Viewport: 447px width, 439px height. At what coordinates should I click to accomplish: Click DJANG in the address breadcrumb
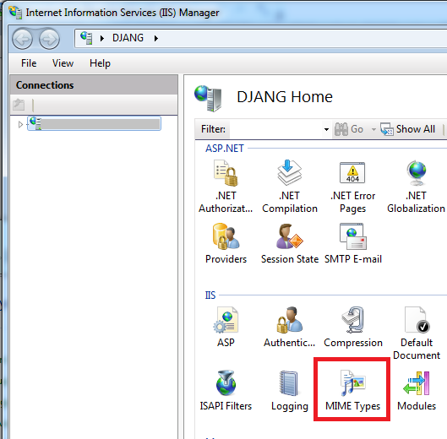(128, 38)
